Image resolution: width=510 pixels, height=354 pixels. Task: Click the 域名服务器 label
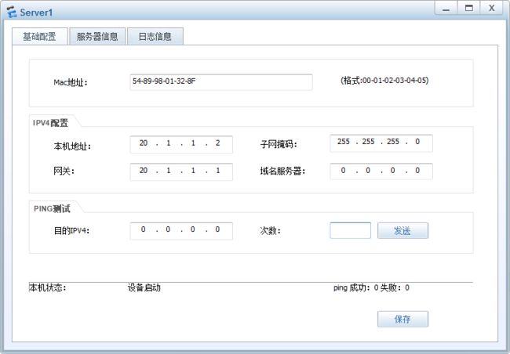282,172
